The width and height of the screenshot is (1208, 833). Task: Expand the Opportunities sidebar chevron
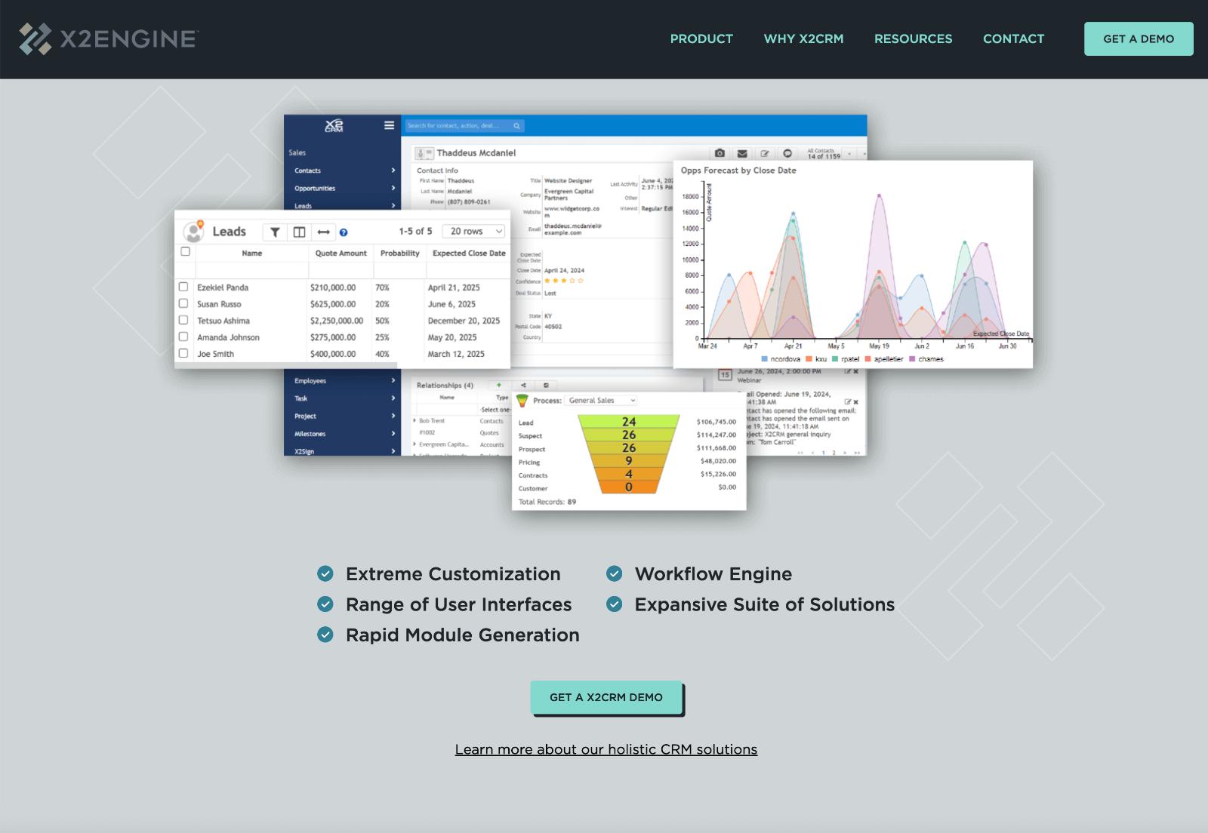point(393,189)
